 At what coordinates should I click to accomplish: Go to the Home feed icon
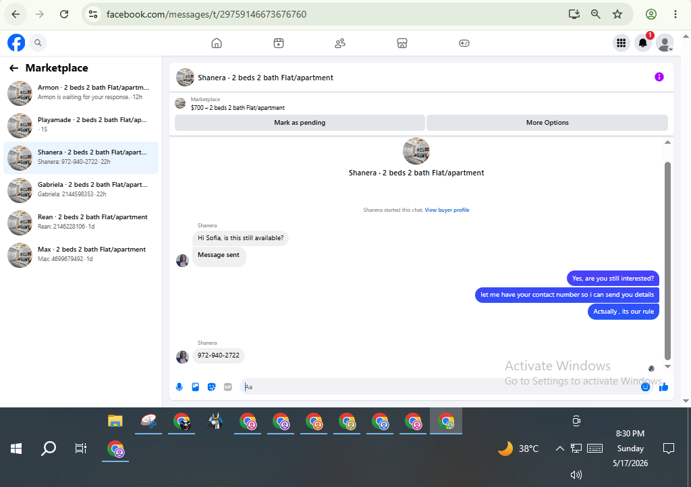[x=217, y=43]
